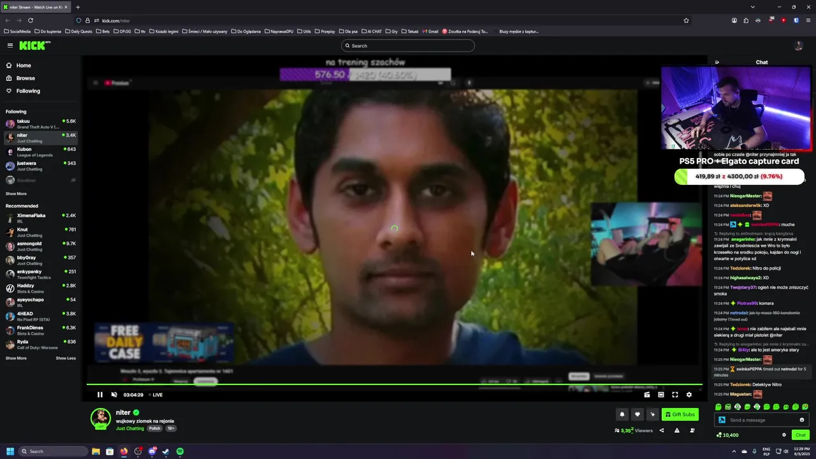Image resolution: width=816 pixels, height=459 pixels.
Task: Open asmongold recommended channel
Action: click(41, 246)
